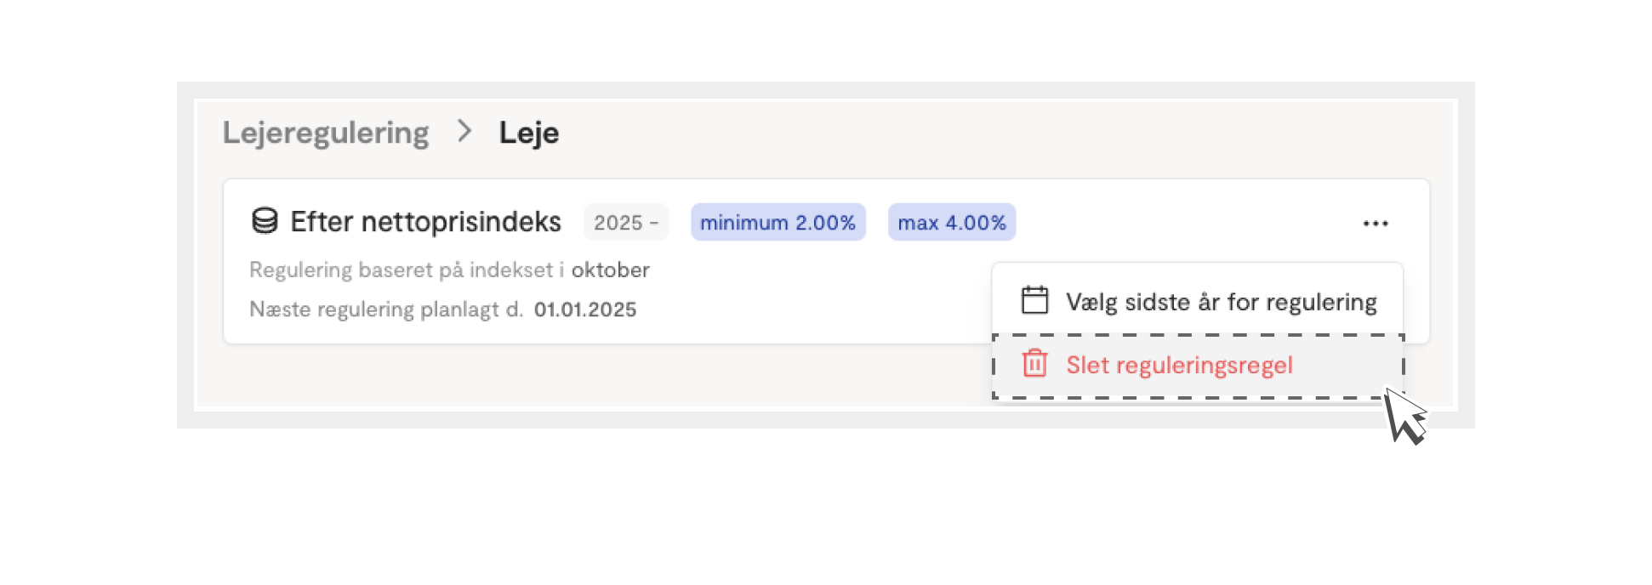The image size is (1652, 585).
Task: Click the oktober index month text
Action: coord(610,270)
